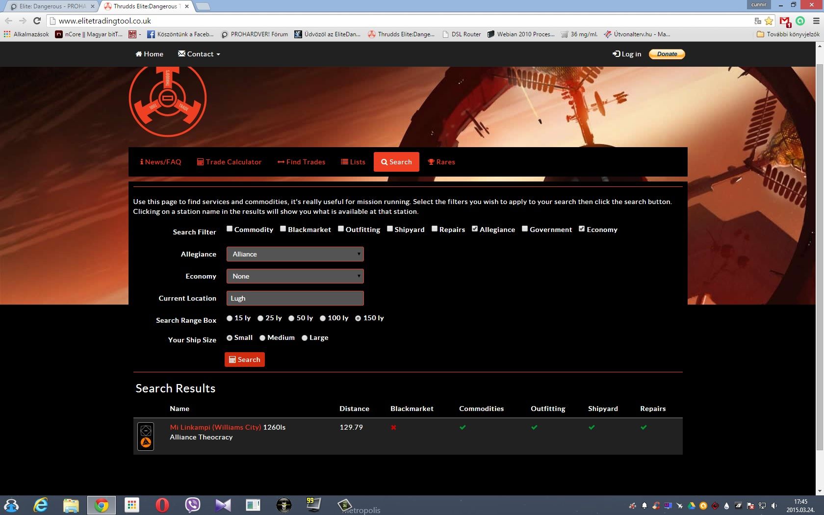Choose the 150 ly range option
This screenshot has height=515, width=824.
pyautogui.click(x=358, y=318)
